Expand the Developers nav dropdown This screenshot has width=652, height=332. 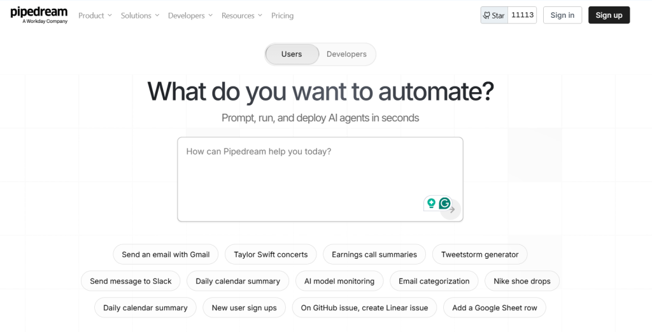pos(190,15)
